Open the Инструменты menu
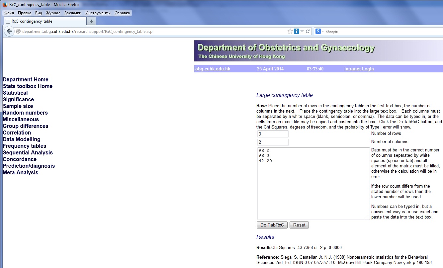The width and height of the screenshot is (443, 268). point(98,13)
